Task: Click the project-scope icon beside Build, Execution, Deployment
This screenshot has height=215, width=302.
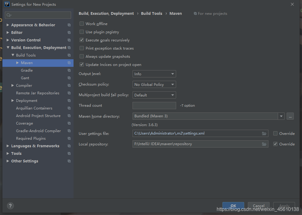Action: 69,47
